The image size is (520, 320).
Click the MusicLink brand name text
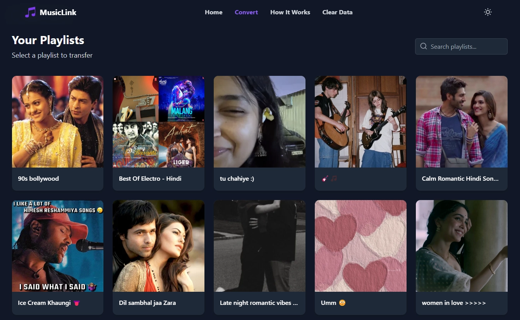(x=58, y=12)
